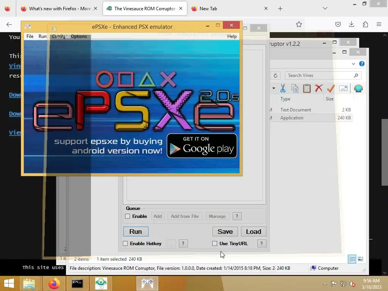Open Firefox downloads arrow icon
Screen dimensions: 388x291
pyautogui.click(x=352, y=24)
